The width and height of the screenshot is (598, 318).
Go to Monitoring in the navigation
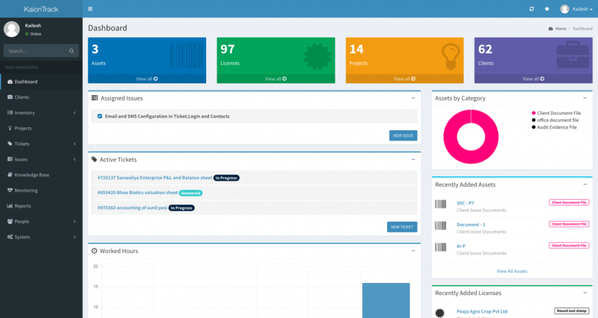(26, 191)
